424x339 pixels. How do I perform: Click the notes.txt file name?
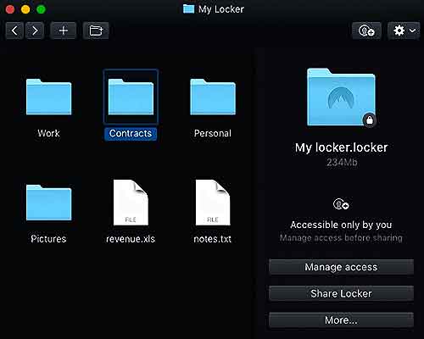coord(213,239)
